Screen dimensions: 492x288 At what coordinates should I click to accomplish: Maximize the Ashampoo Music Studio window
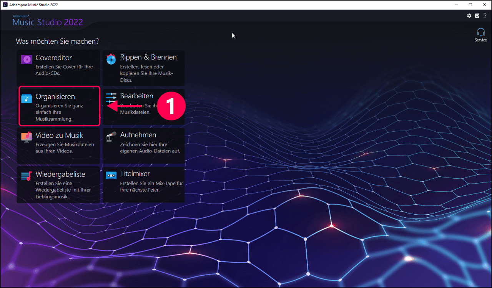470,5
